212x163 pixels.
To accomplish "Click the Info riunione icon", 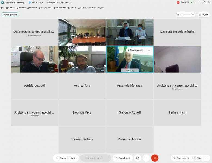I will (x=30, y=2).
